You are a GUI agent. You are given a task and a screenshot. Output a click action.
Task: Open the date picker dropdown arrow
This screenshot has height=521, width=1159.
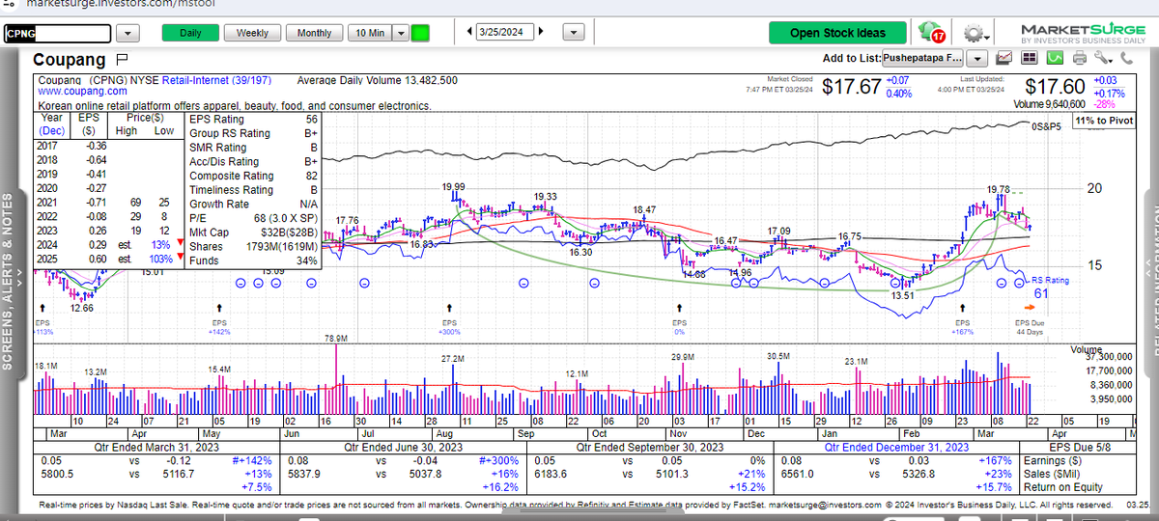coord(574,33)
